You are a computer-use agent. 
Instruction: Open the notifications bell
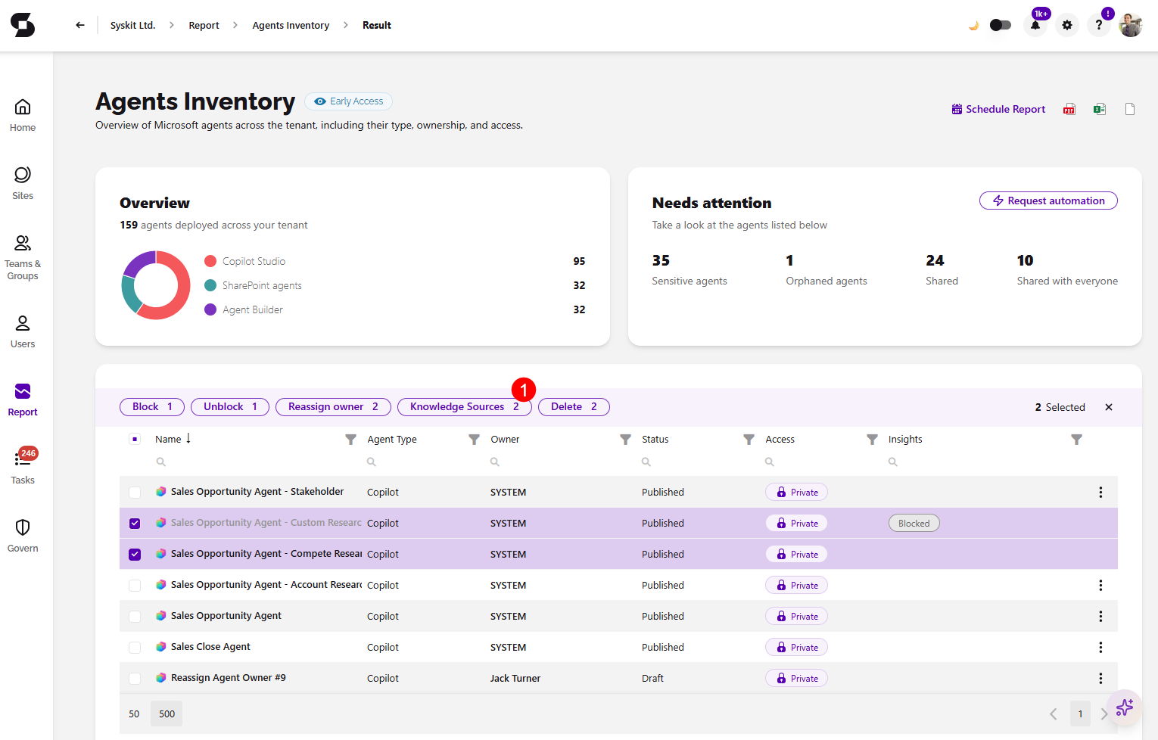point(1035,25)
